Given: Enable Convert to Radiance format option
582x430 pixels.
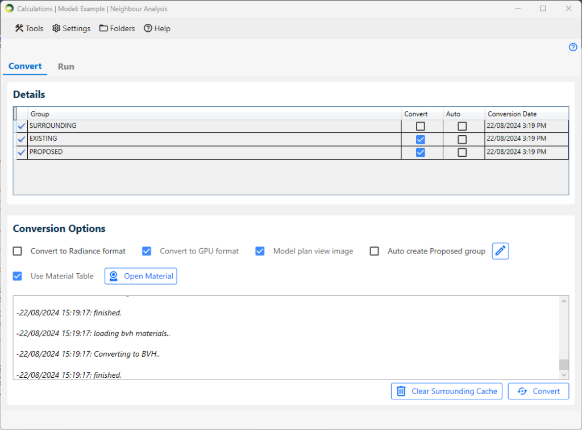Looking at the screenshot, I should [x=18, y=251].
